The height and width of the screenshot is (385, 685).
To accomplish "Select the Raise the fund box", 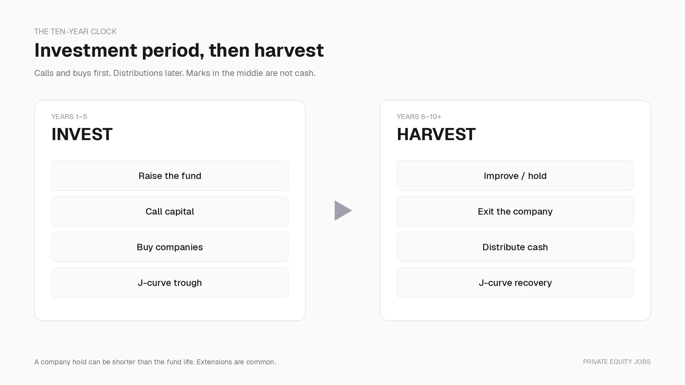I will click(x=170, y=175).
